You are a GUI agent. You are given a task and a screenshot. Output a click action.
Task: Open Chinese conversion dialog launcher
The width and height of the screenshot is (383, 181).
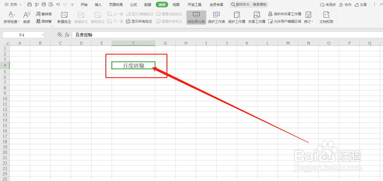[52, 26]
